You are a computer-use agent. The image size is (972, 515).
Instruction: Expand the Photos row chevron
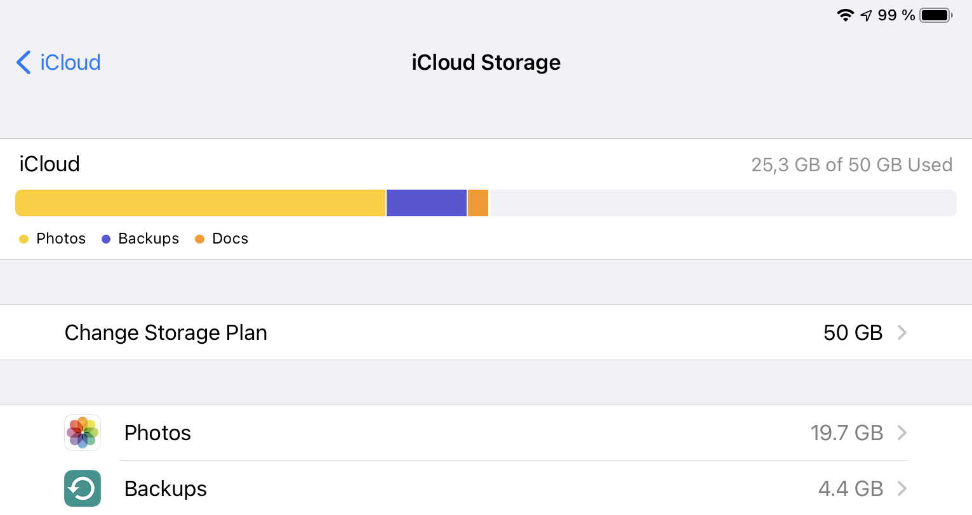[902, 433]
